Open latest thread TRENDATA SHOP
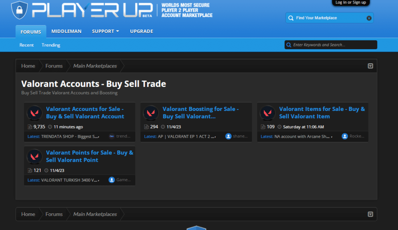Image resolution: width=398 pixels, height=230 pixels. 70,136
